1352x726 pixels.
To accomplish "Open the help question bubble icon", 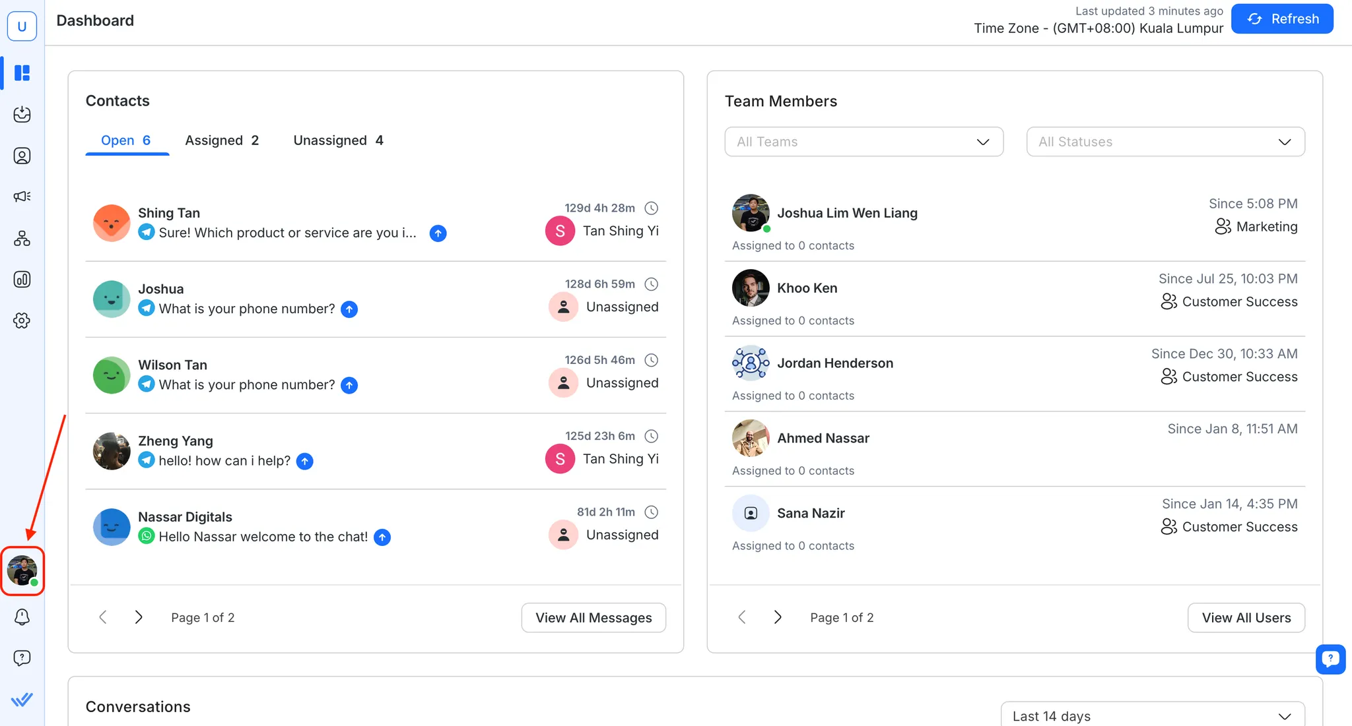I will pyautogui.click(x=22, y=657).
